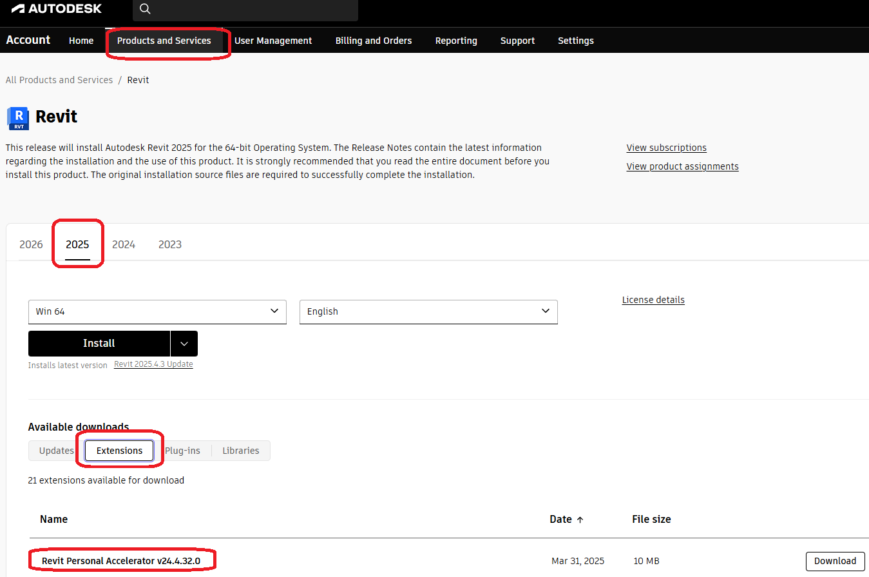Open User Management in the navigation bar

pos(273,40)
